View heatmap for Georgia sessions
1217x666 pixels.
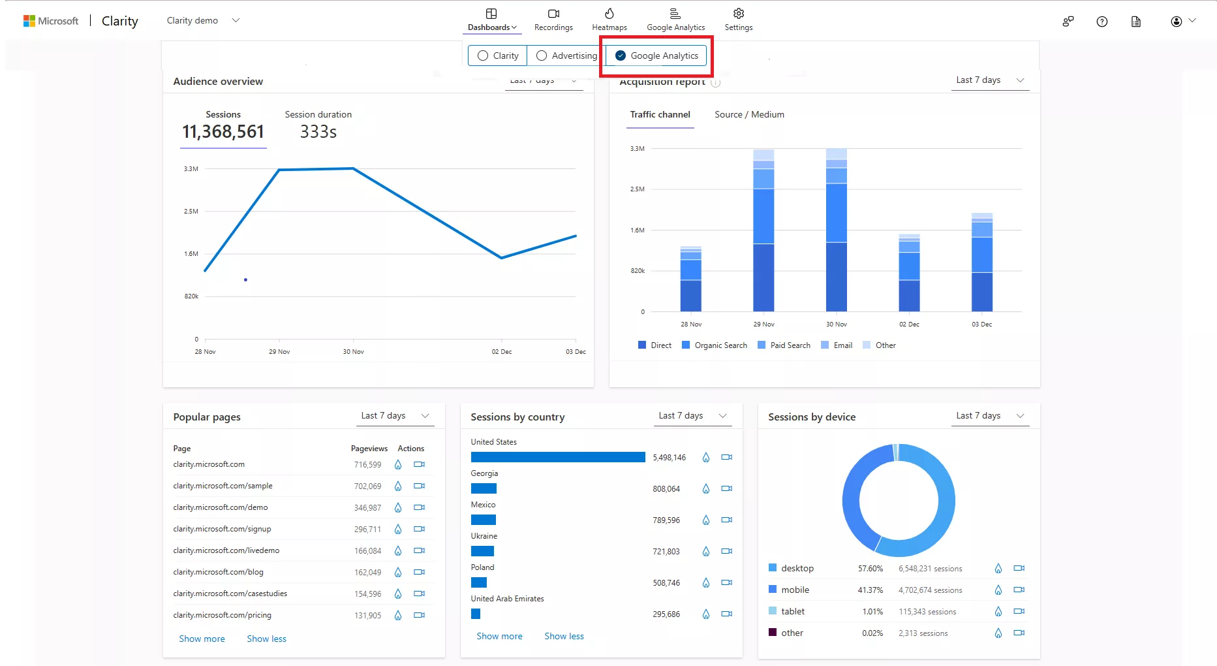pyautogui.click(x=706, y=489)
